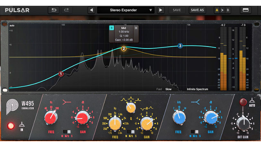
Task: Click the input level meter
Action: (223, 59)
